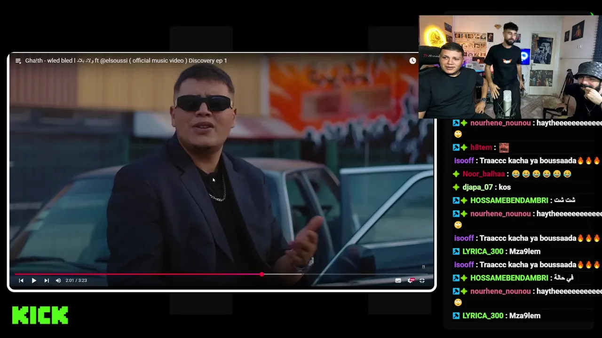Click HOSSAMEBENDAMBRI next to 'في حالة' message
This screenshot has width=602, height=338.
click(509, 278)
